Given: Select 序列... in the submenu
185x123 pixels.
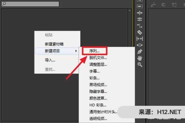Looking at the screenshot, I should (95, 51).
